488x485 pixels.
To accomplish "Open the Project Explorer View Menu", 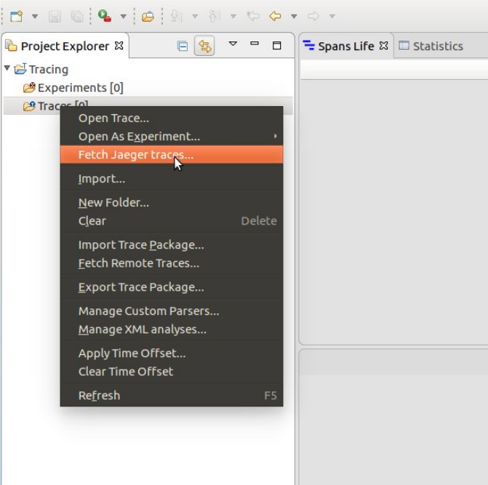I will [x=233, y=44].
